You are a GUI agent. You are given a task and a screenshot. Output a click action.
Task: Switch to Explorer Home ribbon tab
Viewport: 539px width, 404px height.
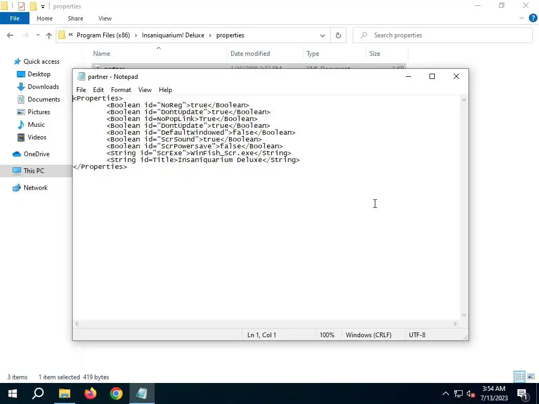(45, 18)
